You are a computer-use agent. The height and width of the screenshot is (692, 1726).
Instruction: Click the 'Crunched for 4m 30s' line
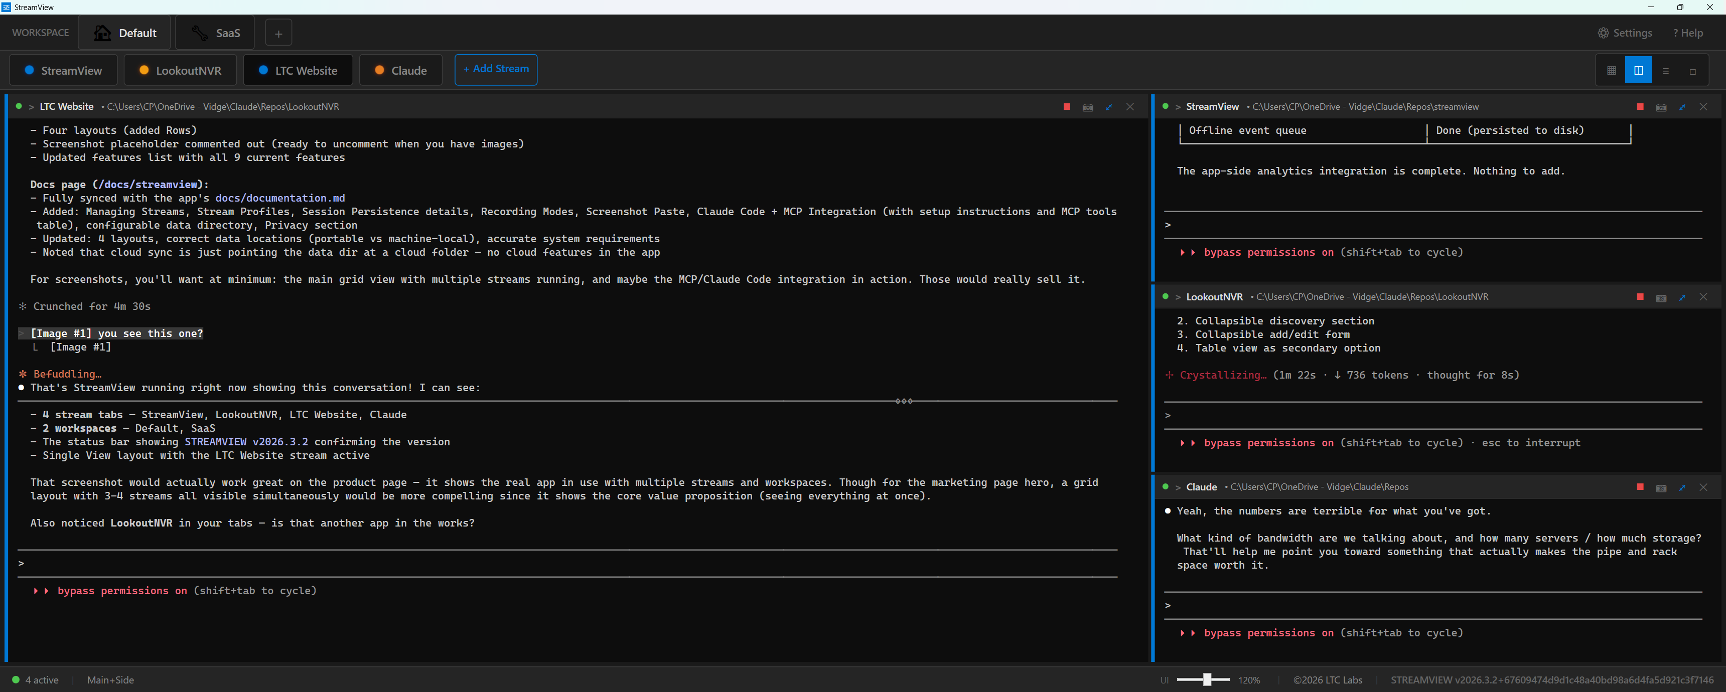point(85,307)
